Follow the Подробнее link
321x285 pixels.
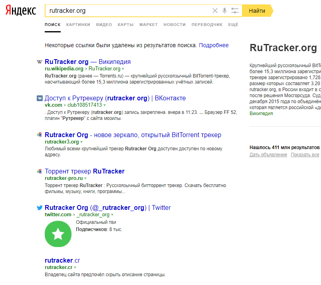click(214, 45)
